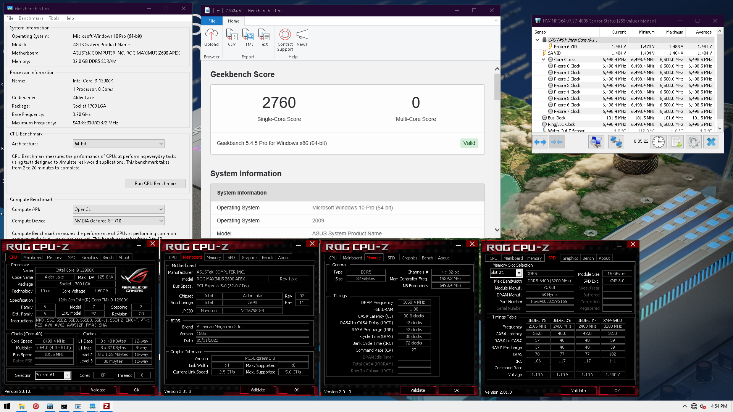Click HWiNFO start logging sheet icon
The width and height of the screenshot is (733, 412).
(x=676, y=142)
